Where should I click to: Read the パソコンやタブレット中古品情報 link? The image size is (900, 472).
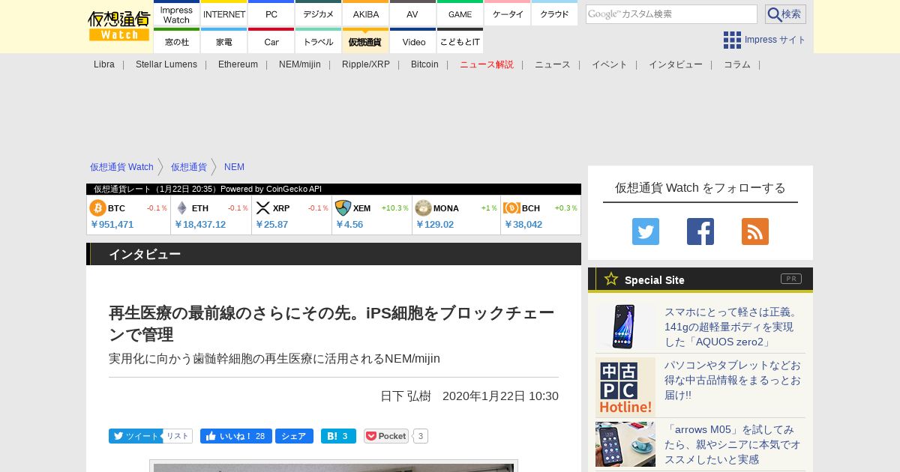pyautogui.click(x=733, y=380)
